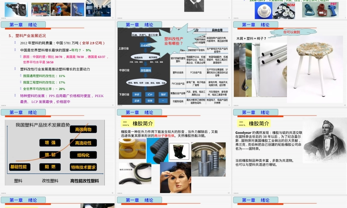Click the 我国塑料产品技术发展趋势 chart title
The image size is (347, 208).
pos(43,125)
